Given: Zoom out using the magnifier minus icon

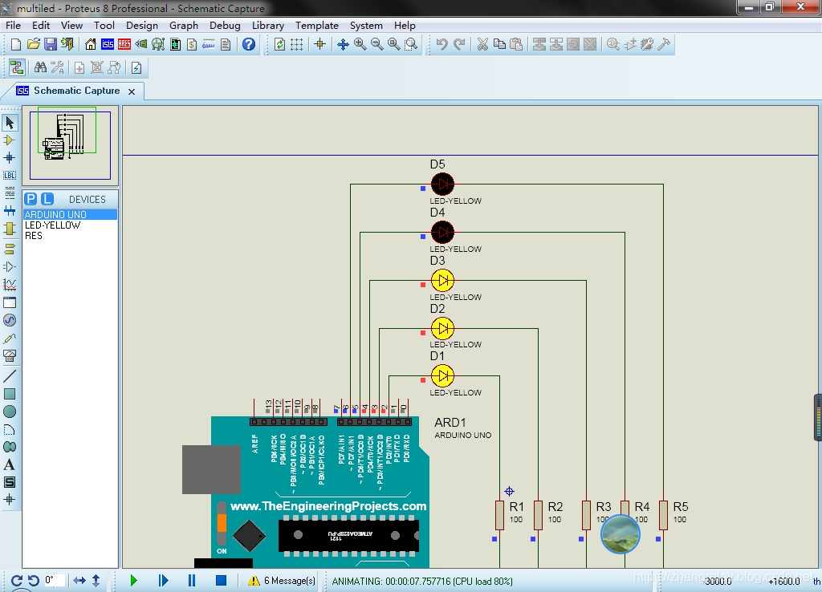Looking at the screenshot, I should pos(377,45).
